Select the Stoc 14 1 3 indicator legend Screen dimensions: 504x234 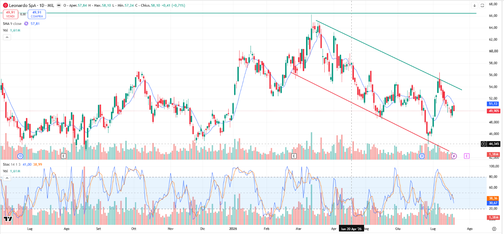pyautogui.click(x=12, y=165)
